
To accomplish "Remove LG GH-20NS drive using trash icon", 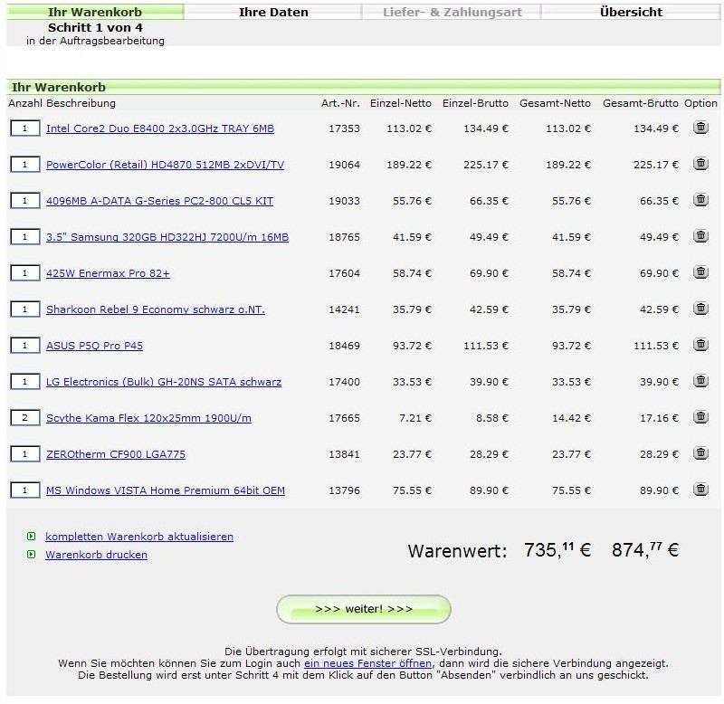I will tap(700, 381).
